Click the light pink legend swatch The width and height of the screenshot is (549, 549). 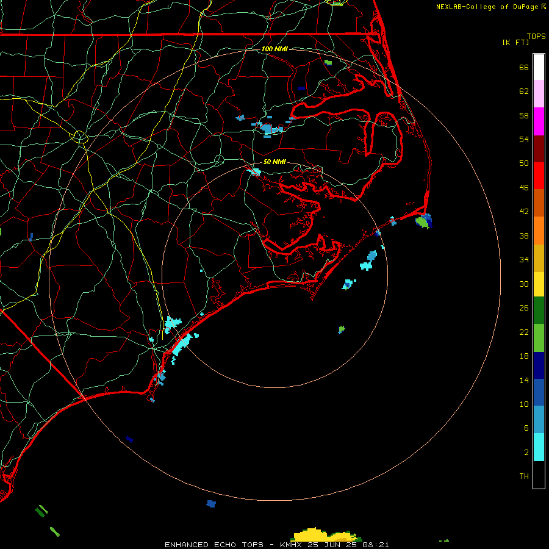(539, 94)
